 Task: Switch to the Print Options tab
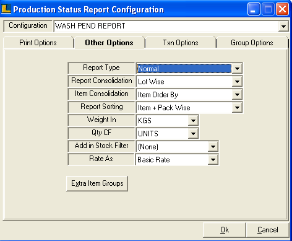click(38, 43)
